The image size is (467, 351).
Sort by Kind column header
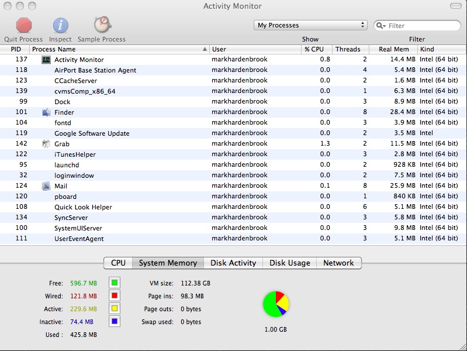[x=442, y=50]
